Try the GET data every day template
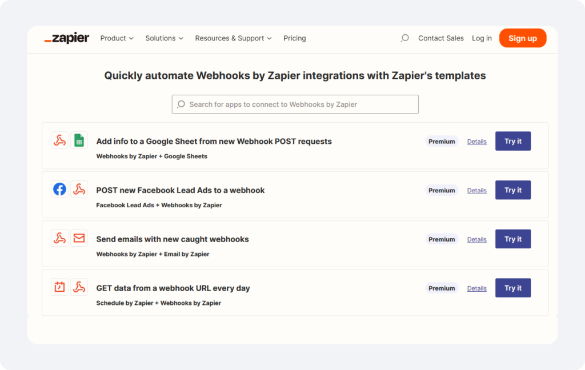 point(513,288)
